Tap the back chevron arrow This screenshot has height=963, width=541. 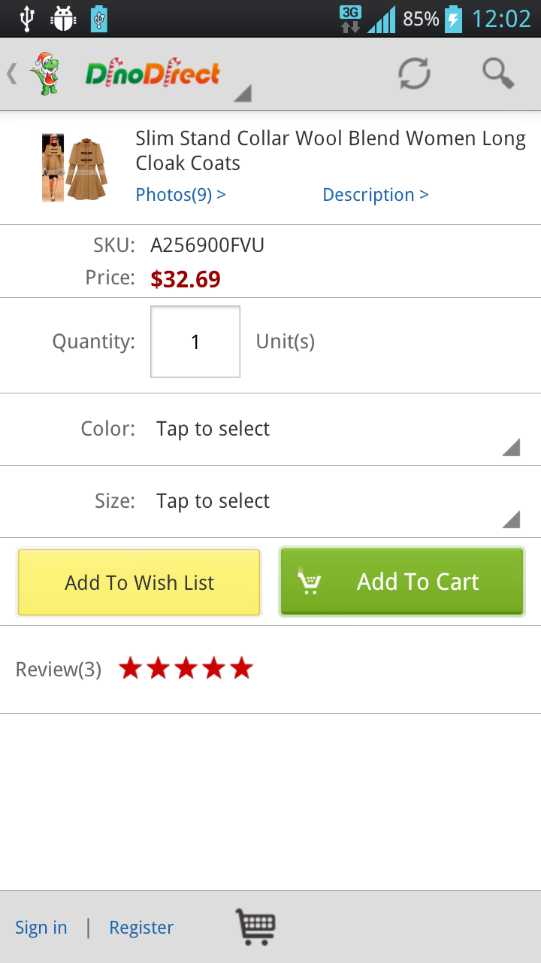click(12, 74)
